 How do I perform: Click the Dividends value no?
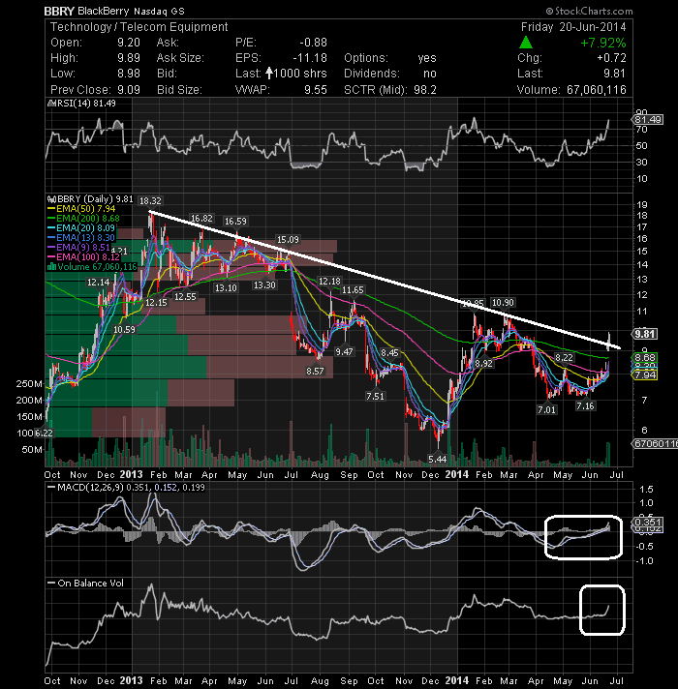point(430,74)
